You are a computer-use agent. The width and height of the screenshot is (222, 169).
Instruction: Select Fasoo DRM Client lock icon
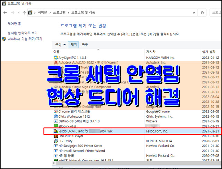[x=56, y=131]
